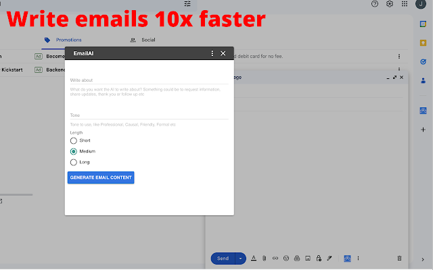
Task: Open Keep in the side panel
Action: click(x=423, y=43)
